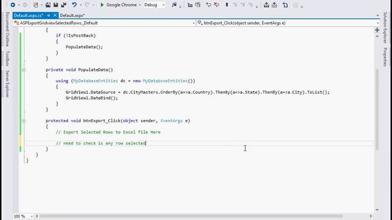
Task: Click the 'if (!IsPostBack)' code line
Action: click(x=76, y=35)
